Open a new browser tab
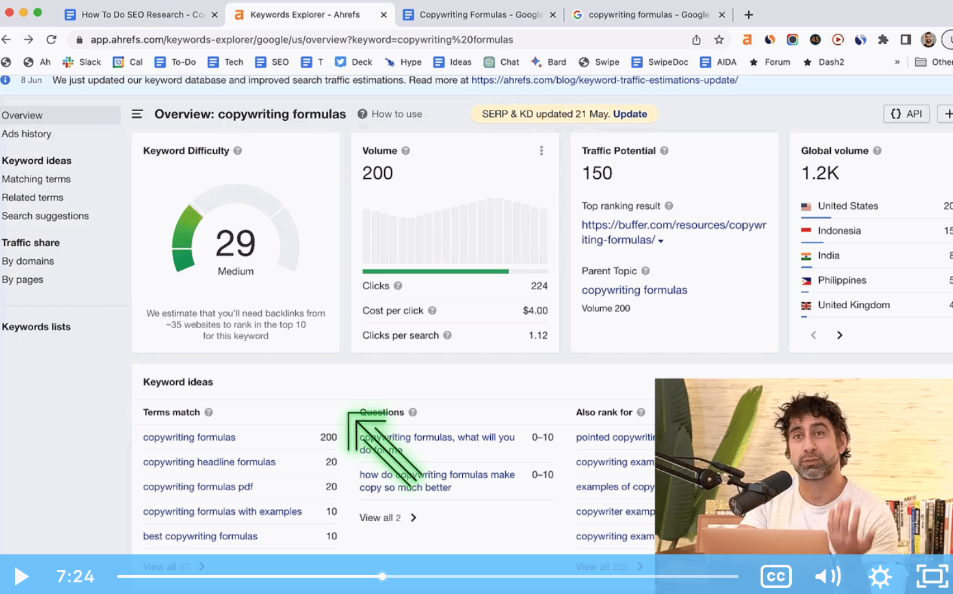Viewport: 953px width, 594px height. [x=749, y=14]
